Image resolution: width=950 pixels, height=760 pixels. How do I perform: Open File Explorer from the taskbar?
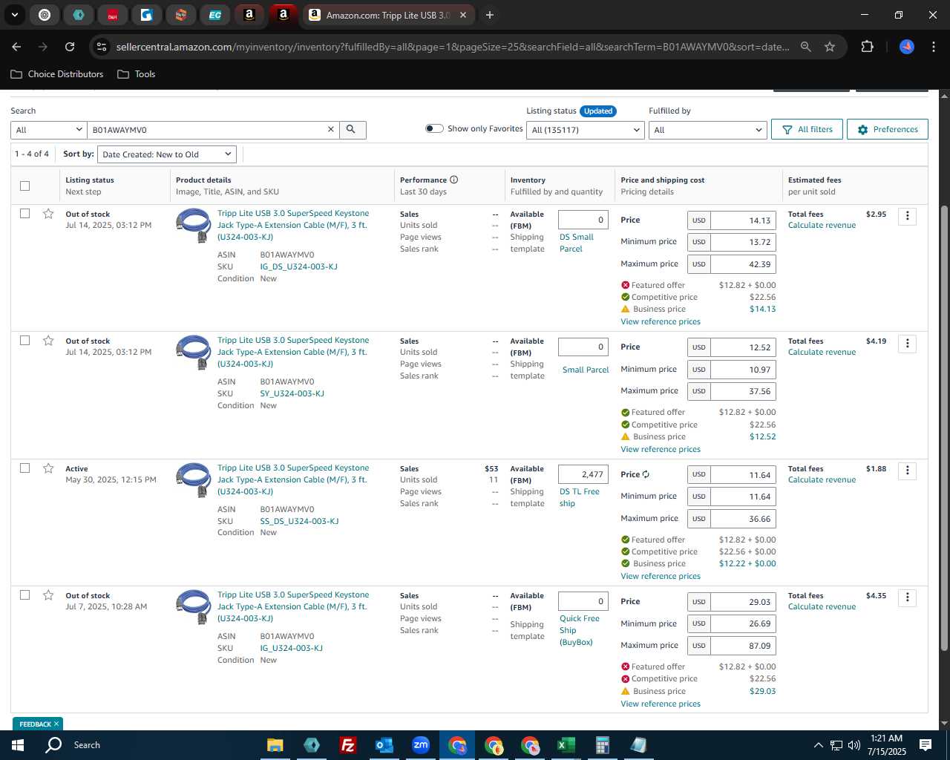(275, 745)
